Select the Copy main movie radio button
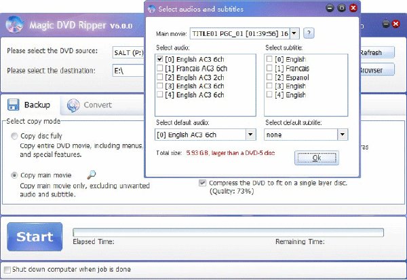Image resolution: width=407 pixels, height=280 pixels. (14, 175)
